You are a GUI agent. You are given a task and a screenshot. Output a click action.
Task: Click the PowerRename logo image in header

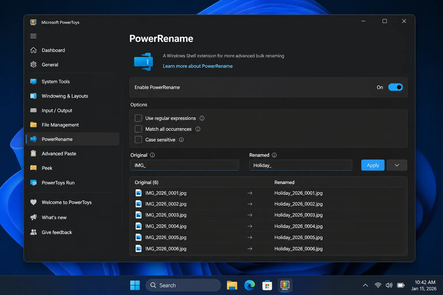coord(144,61)
